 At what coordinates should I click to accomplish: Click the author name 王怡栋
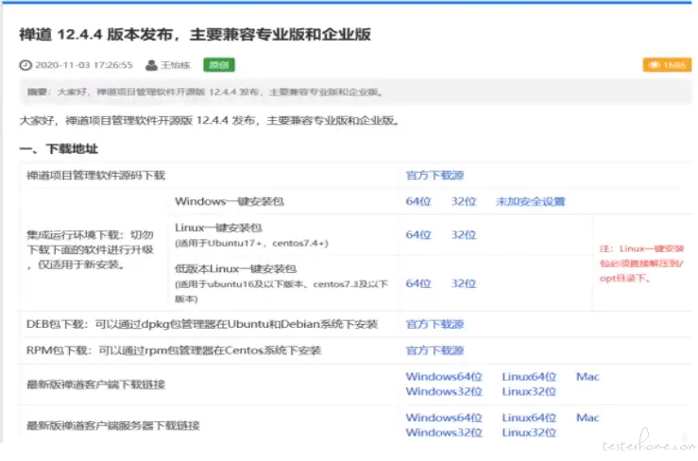[176, 65]
